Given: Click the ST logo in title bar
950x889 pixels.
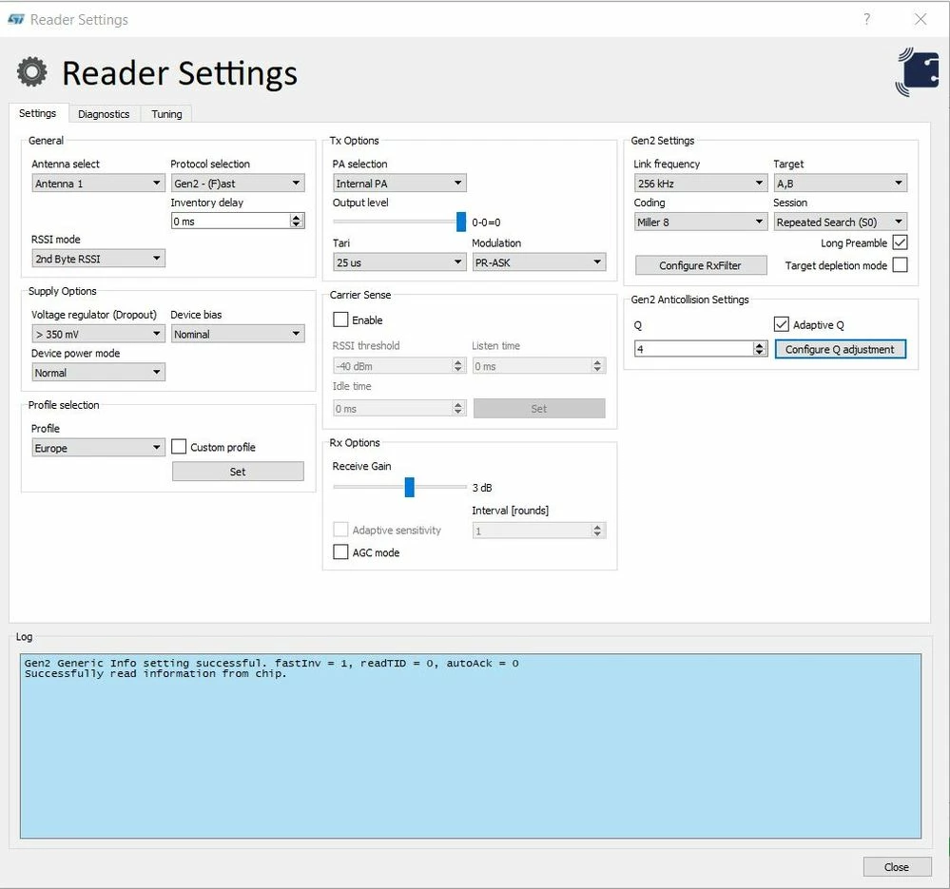Looking at the screenshot, I should point(16,19).
